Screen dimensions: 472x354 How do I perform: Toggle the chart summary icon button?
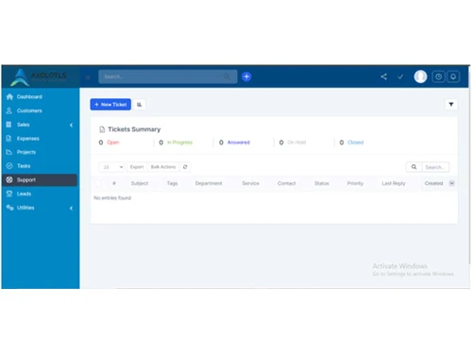[x=139, y=105]
